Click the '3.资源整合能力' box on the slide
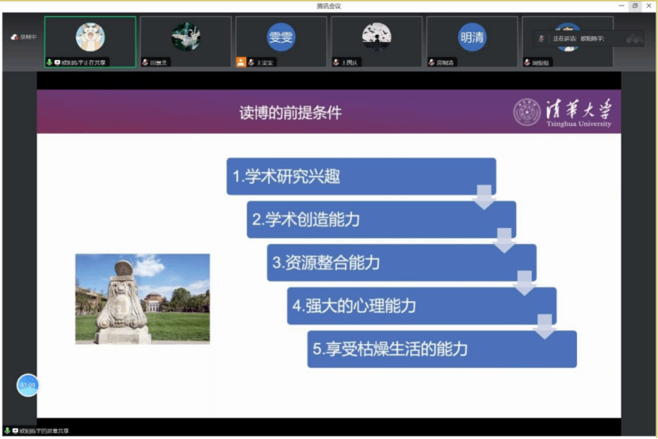Image resolution: width=658 pixels, height=439 pixels. [401, 263]
